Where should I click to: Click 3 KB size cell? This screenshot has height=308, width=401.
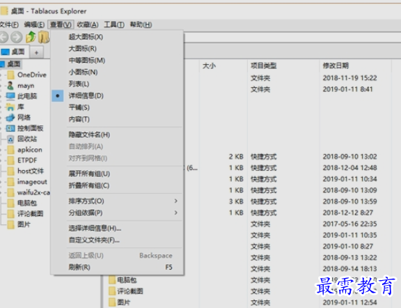click(236, 201)
